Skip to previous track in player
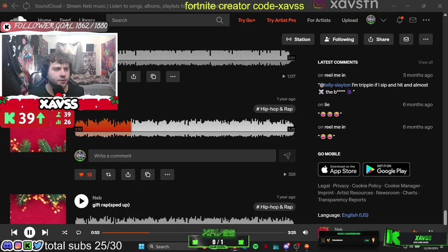The image size is (448, 252). 14,232
